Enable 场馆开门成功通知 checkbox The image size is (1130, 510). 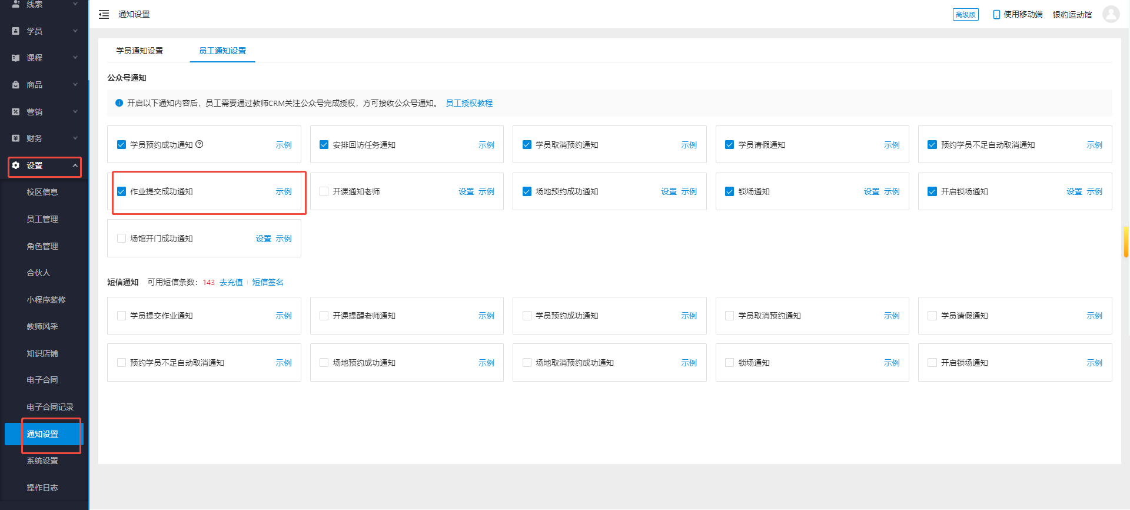click(121, 239)
